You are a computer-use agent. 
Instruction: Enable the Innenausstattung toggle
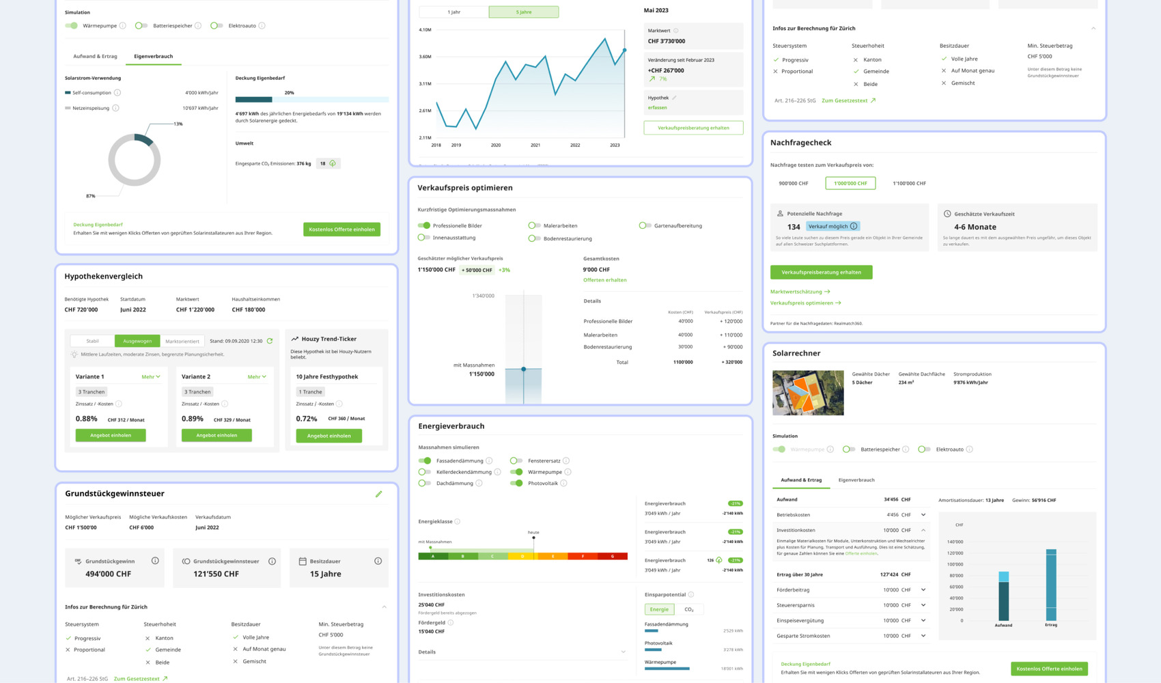coord(424,238)
